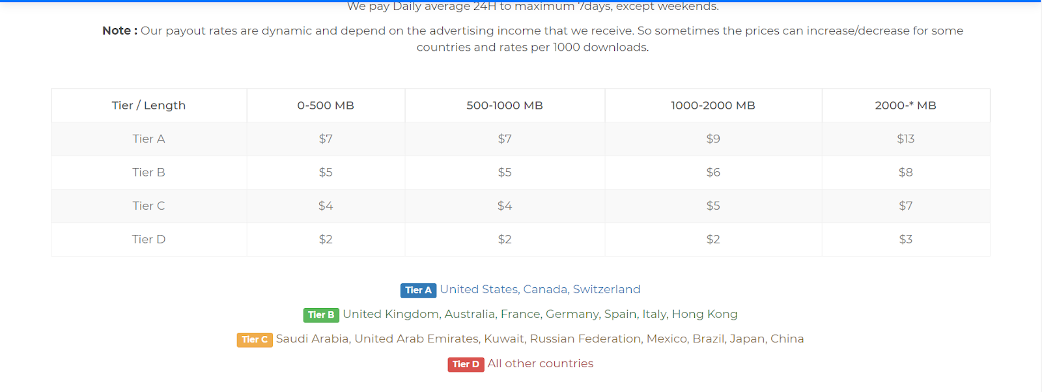Click the blue Tier A badge
Image resolution: width=1042 pixels, height=392 pixels.
coord(418,290)
